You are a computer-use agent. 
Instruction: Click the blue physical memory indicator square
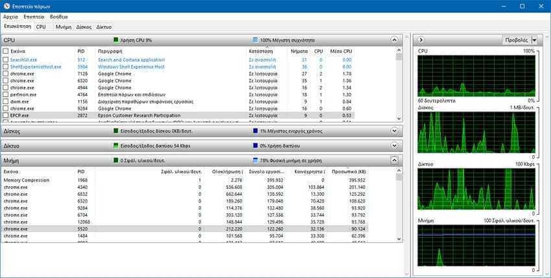(255, 160)
